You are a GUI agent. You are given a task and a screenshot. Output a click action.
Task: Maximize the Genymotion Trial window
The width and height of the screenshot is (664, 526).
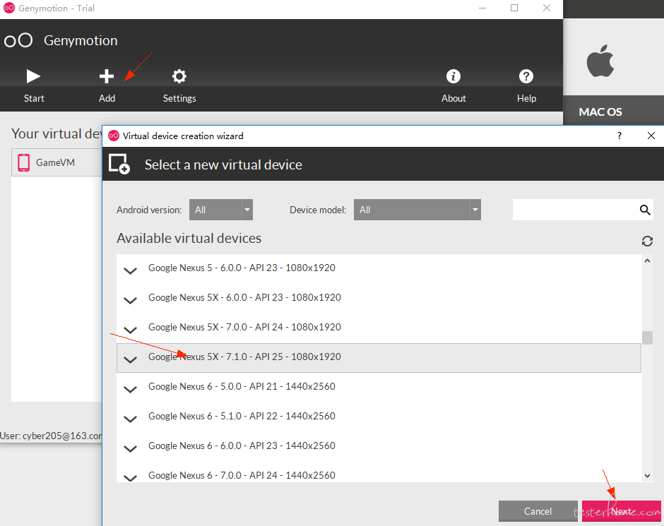tap(514, 8)
